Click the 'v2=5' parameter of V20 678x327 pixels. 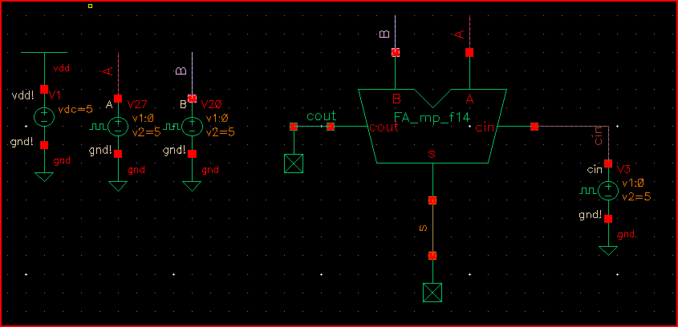[x=220, y=132]
